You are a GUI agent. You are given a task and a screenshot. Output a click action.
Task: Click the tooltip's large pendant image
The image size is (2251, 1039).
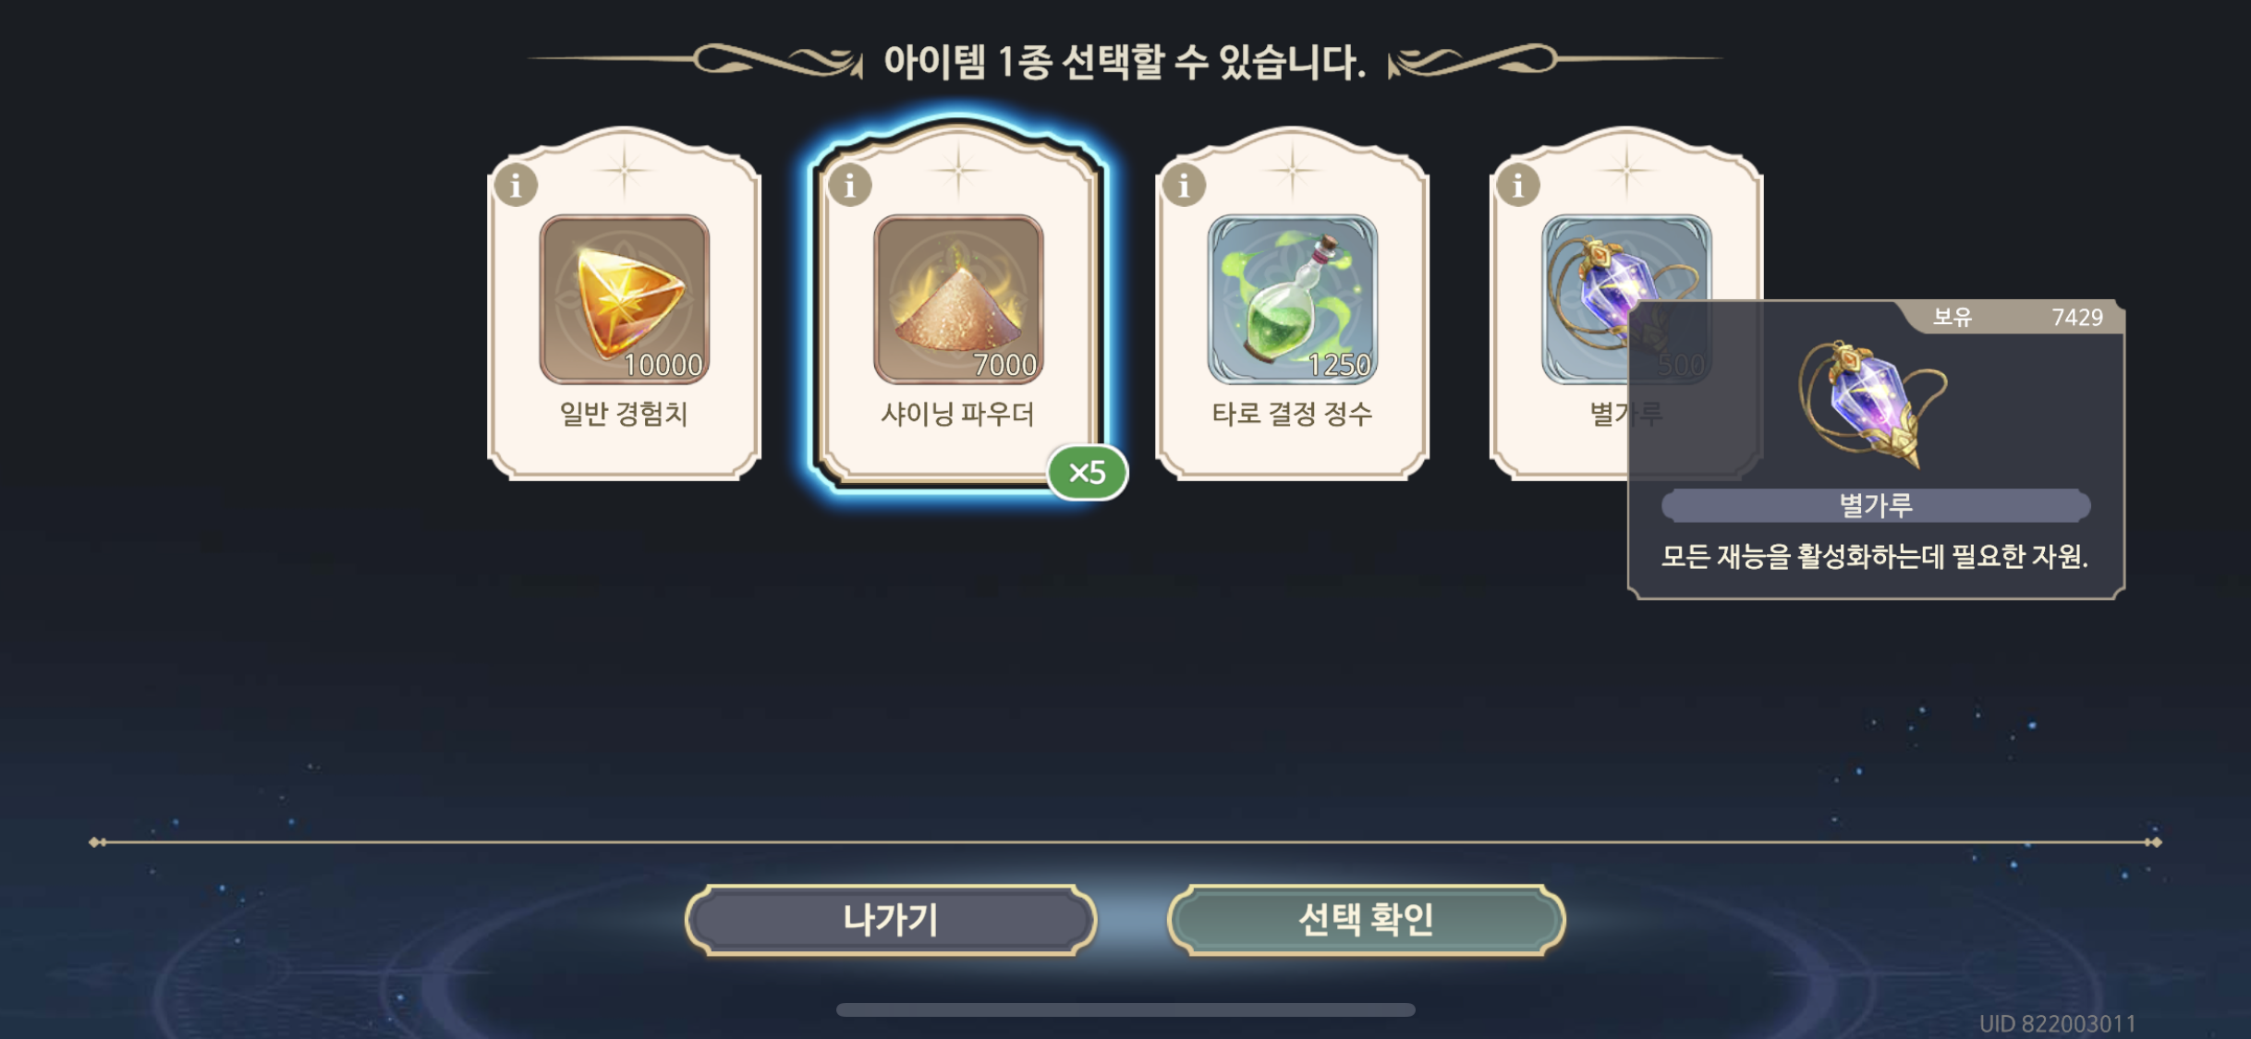pyautogui.click(x=1872, y=405)
